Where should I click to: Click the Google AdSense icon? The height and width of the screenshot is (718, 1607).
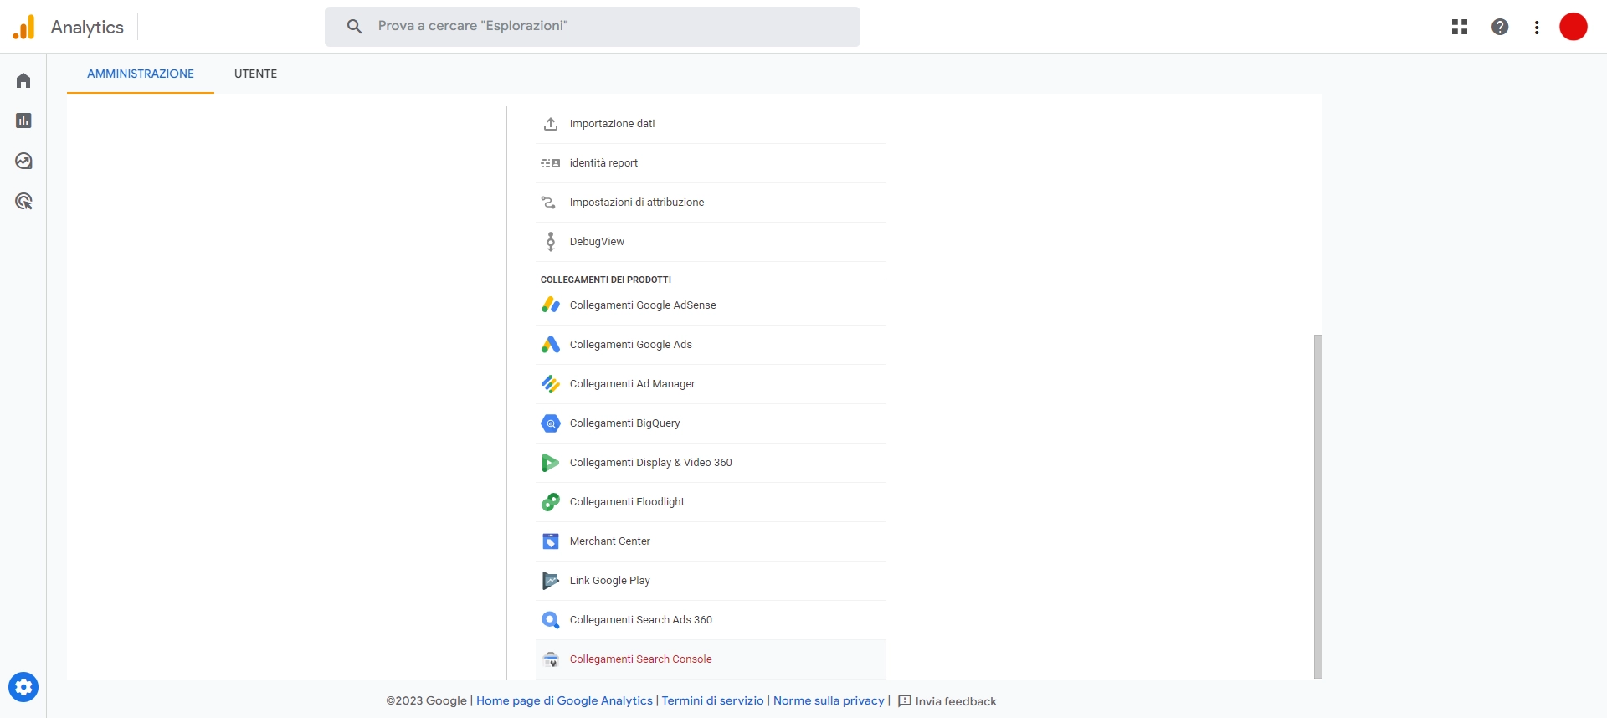551,305
